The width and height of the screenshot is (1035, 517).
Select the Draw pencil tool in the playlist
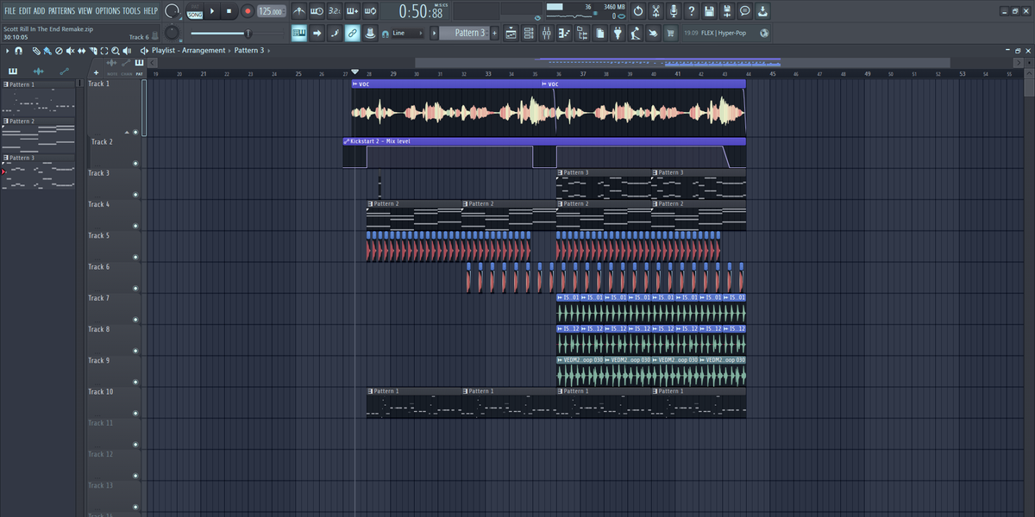(36, 51)
